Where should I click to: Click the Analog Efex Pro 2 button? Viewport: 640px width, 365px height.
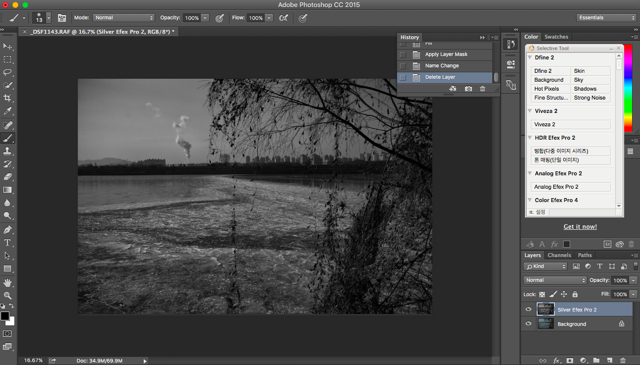pyautogui.click(x=571, y=187)
